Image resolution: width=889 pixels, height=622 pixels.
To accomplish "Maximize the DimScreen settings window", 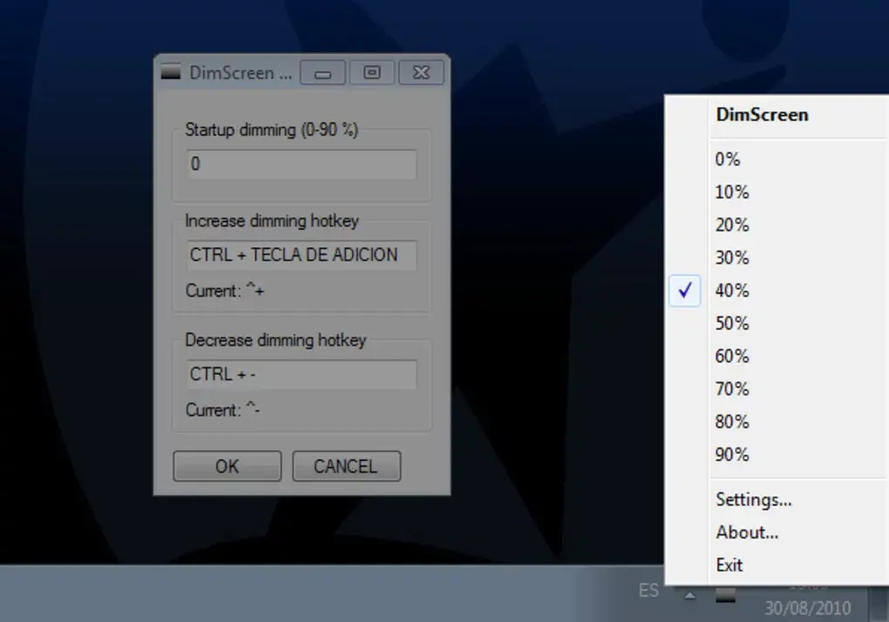I will tap(372, 72).
